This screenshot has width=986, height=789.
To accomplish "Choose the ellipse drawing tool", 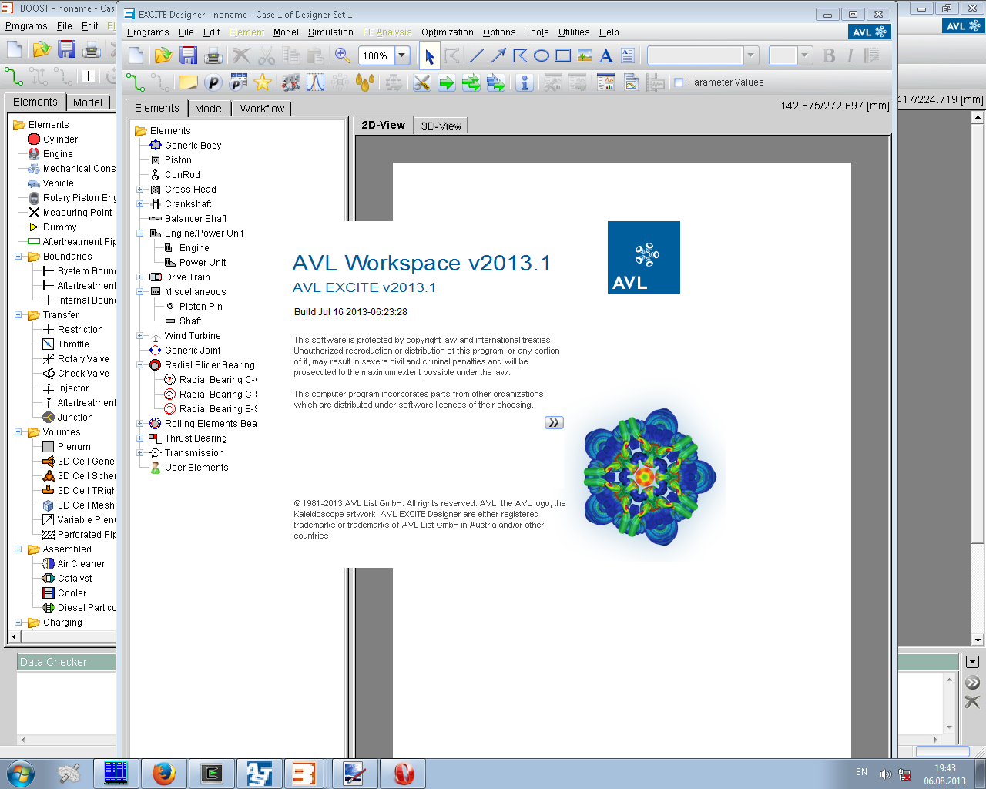I will 542,55.
